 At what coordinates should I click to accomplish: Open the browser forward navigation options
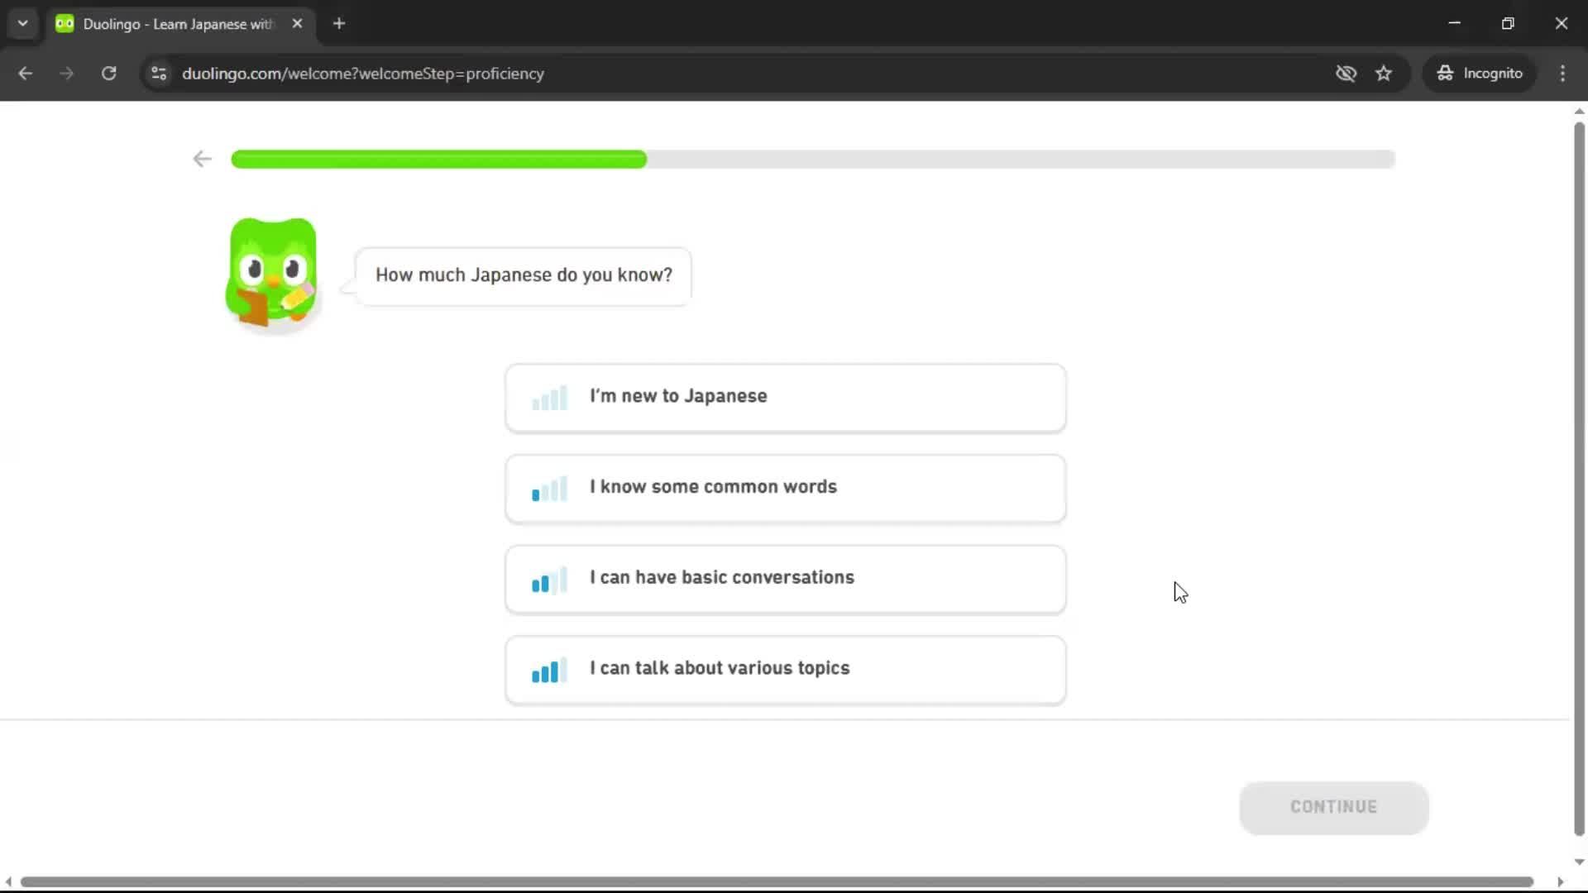(x=66, y=73)
